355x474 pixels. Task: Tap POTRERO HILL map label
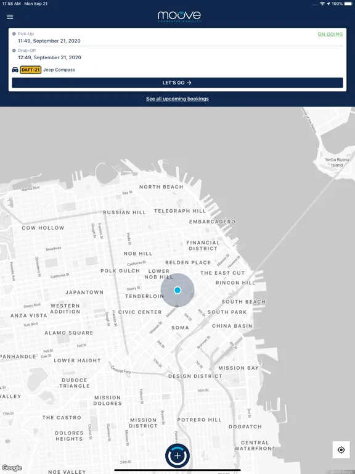(200, 420)
